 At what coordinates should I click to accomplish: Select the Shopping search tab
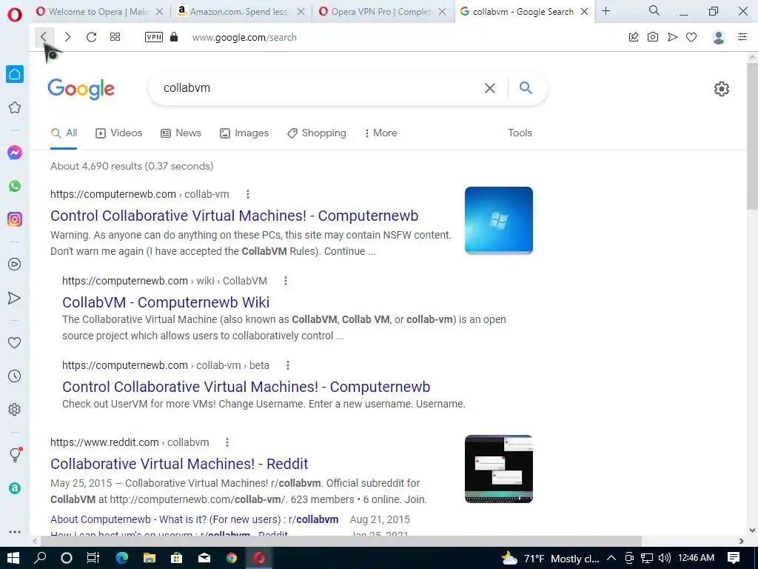click(x=317, y=133)
